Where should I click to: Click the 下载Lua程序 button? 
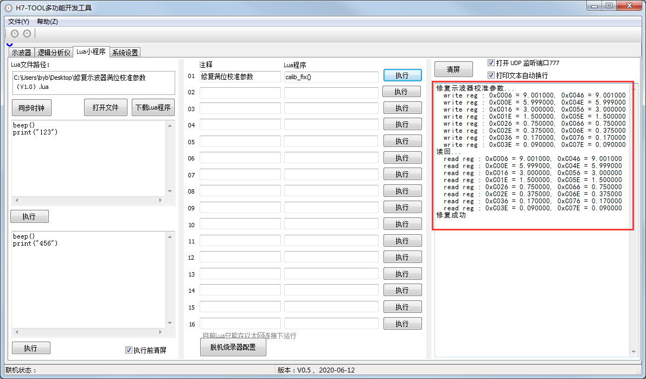click(x=153, y=107)
